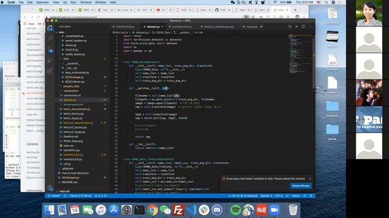
Task: Close the dataset.py editor tab
Action: tap(162, 27)
